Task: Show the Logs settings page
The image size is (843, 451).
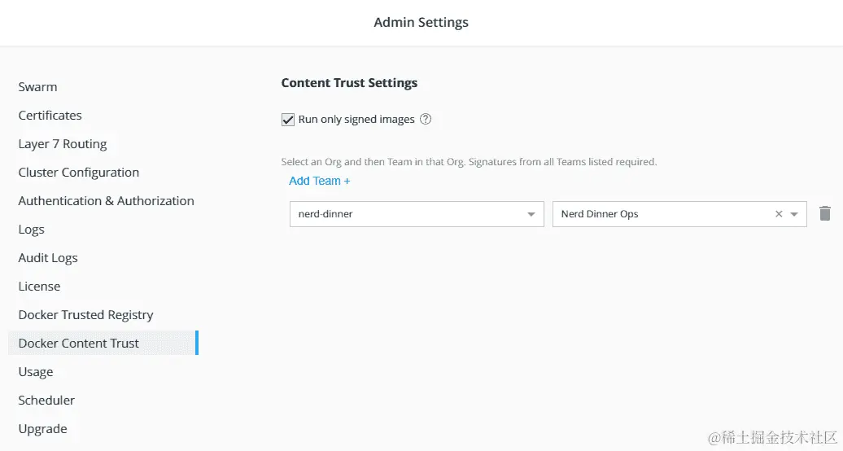Action: (32, 230)
